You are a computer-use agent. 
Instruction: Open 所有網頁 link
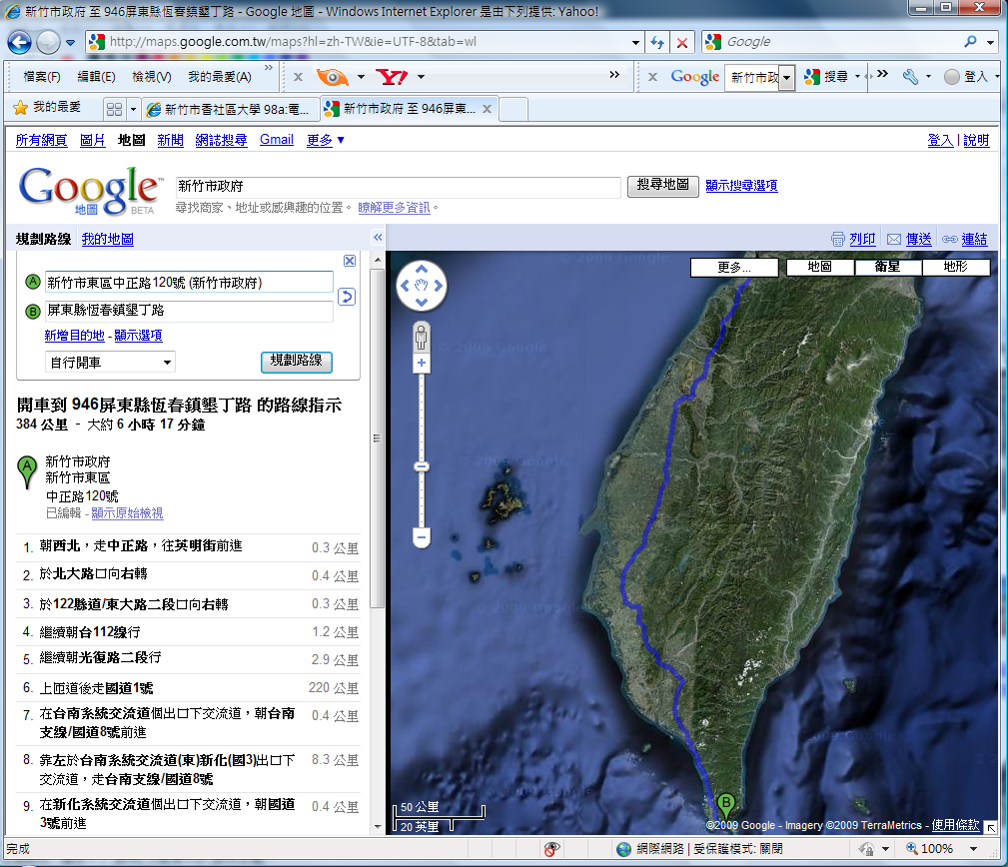pyautogui.click(x=41, y=140)
